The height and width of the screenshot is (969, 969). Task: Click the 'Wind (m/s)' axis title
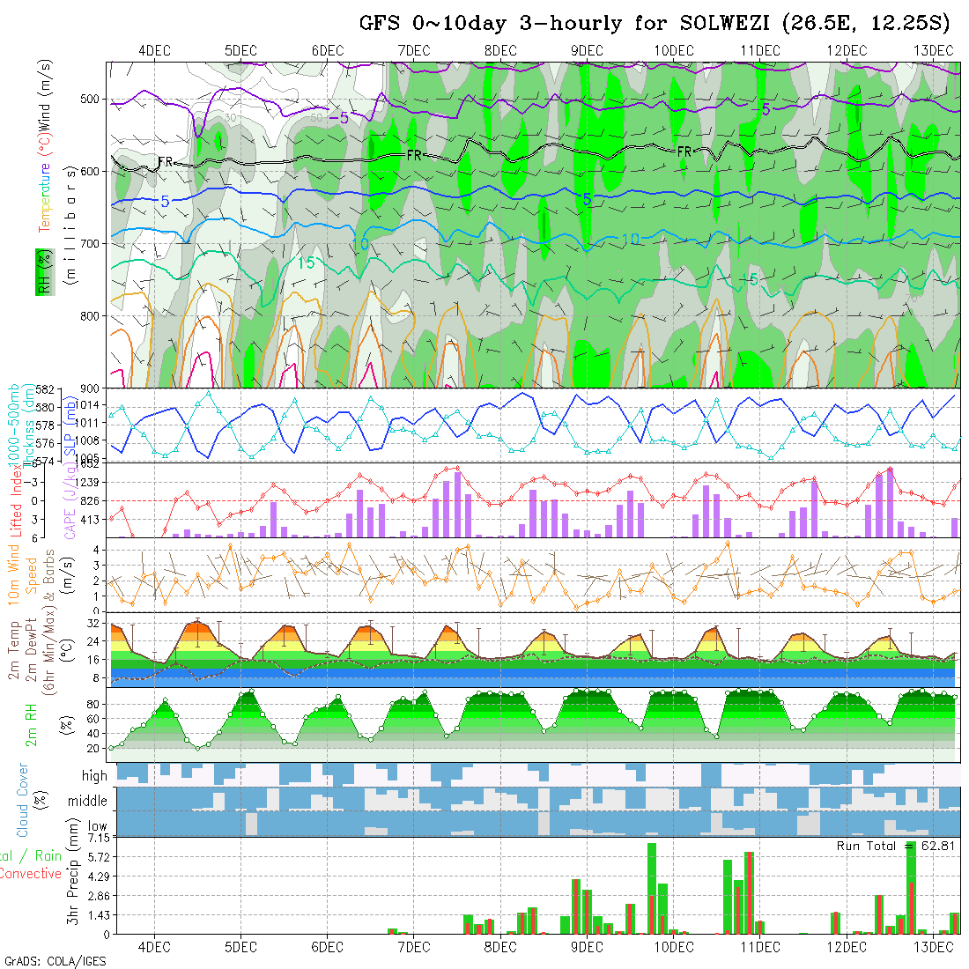point(45,96)
